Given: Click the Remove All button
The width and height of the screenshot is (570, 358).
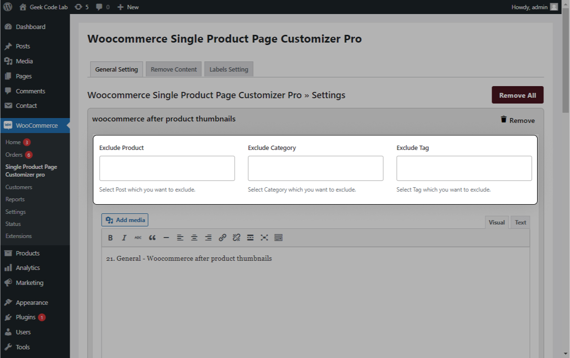Looking at the screenshot, I should [x=518, y=95].
